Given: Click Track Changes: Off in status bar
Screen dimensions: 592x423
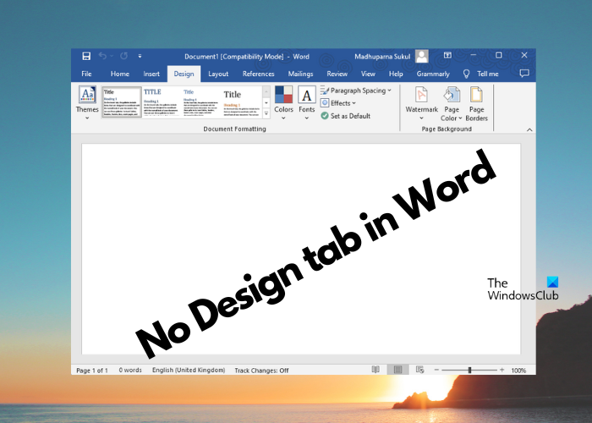Looking at the screenshot, I should pyautogui.click(x=261, y=371).
